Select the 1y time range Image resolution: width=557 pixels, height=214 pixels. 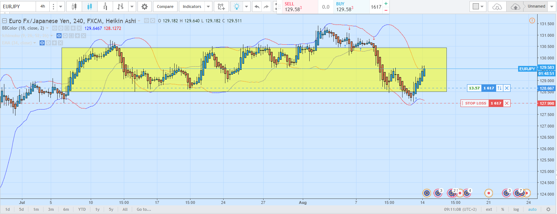click(x=97, y=209)
